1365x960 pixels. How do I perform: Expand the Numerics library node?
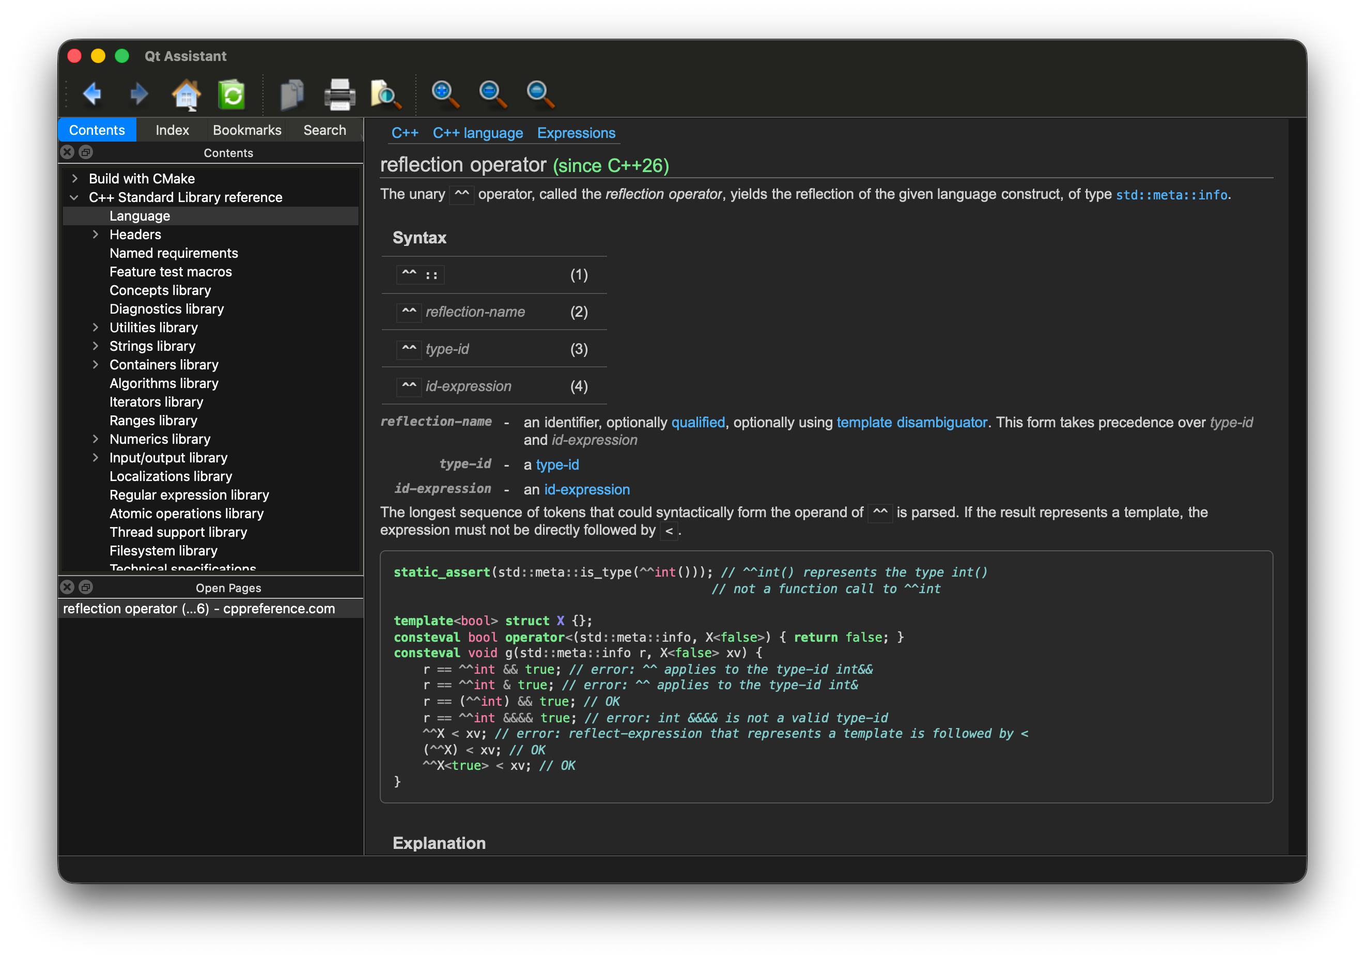(x=96, y=439)
